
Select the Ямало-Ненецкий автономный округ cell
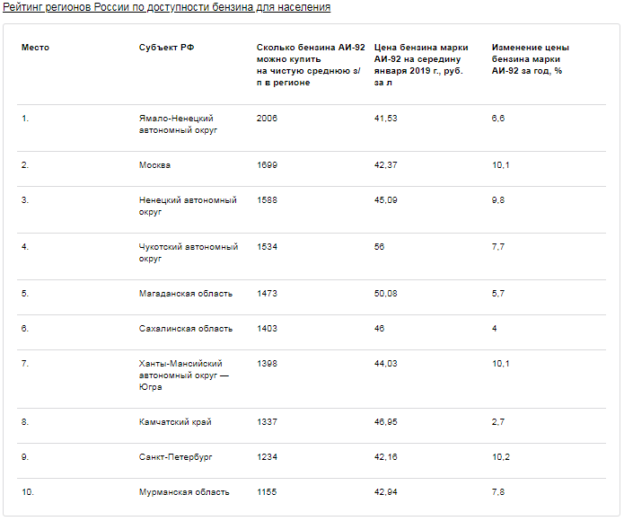point(178,124)
